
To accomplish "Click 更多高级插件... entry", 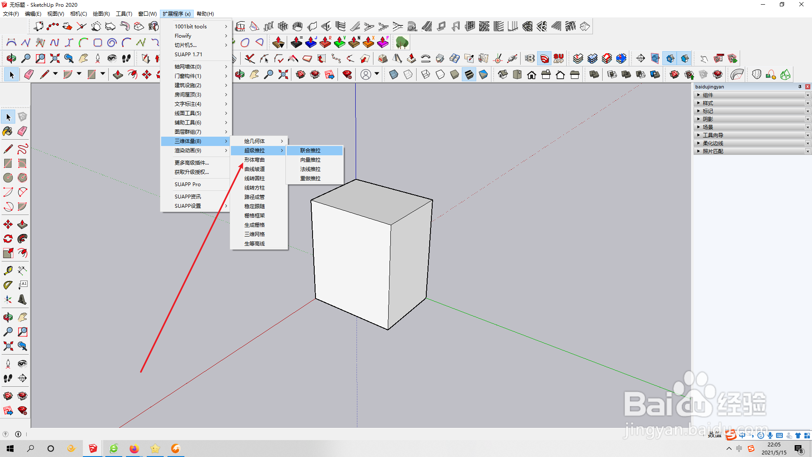I will 192,163.
